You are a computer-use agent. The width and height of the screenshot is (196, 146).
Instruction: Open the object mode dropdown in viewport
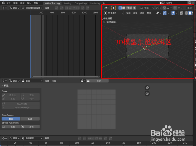[x=114, y=13]
